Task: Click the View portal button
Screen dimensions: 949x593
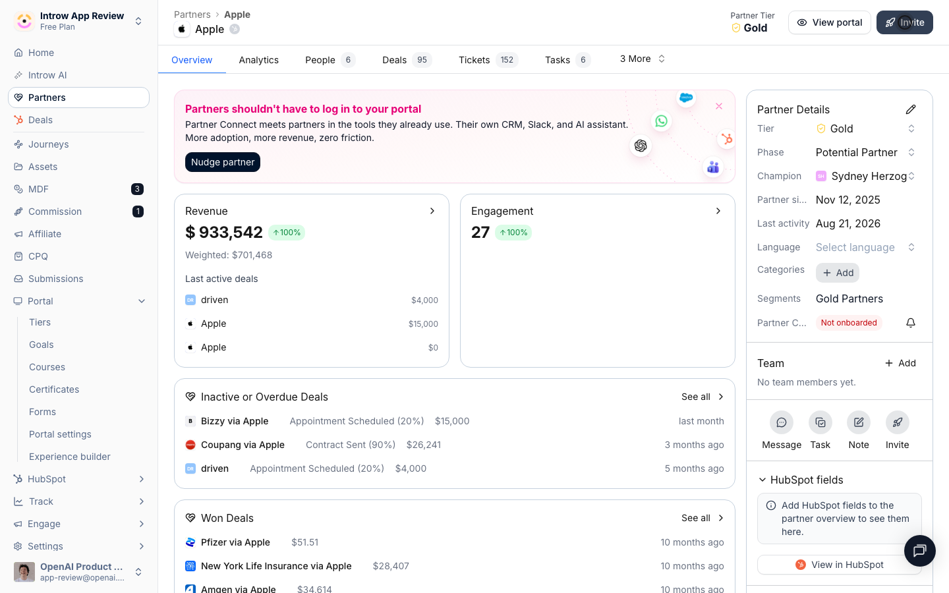Action: (x=830, y=22)
